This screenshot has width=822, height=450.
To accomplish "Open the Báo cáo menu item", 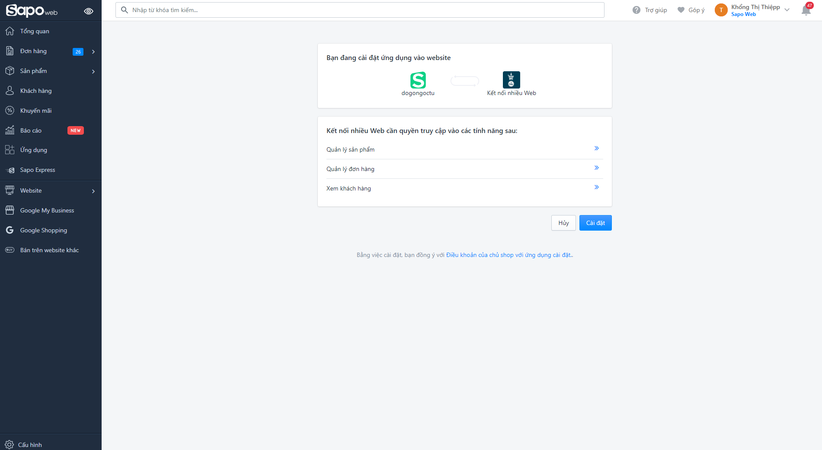I will [51, 130].
